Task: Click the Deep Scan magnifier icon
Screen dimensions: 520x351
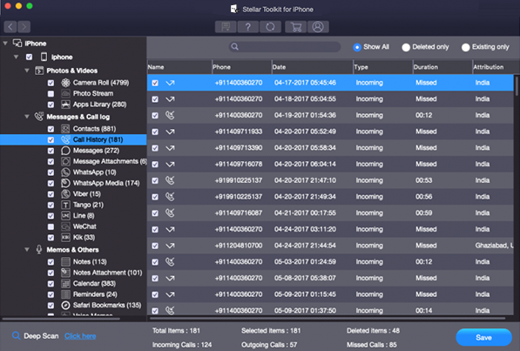Action: tap(16, 335)
